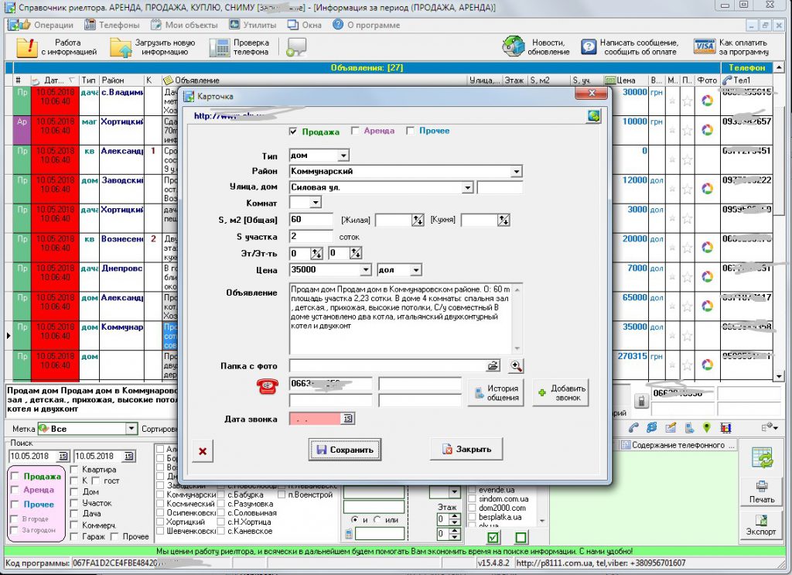Browse folder icon in 'Папка с фото' field

[x=493, y=365]
